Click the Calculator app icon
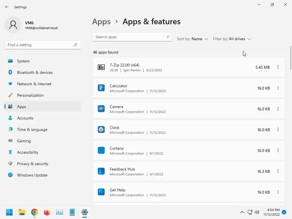The width and height of the screenshot is (292, 219). (x=101, y=88)
